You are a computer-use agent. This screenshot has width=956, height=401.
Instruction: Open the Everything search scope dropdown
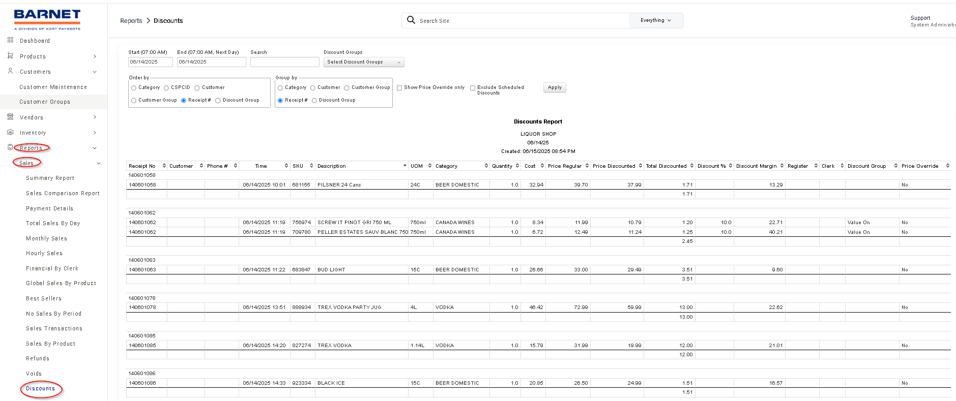click(656, 20)
